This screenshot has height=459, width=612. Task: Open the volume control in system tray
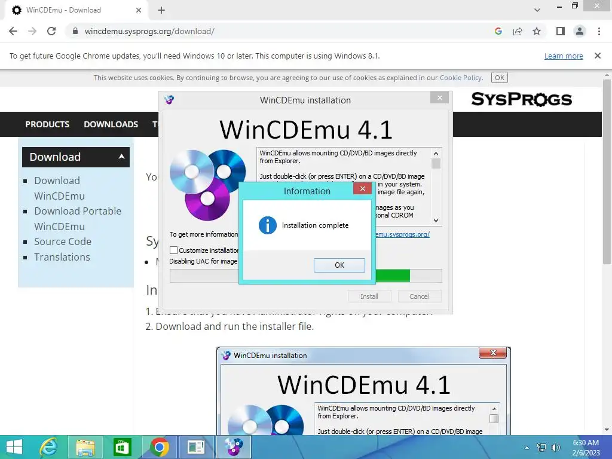[556, 447]
